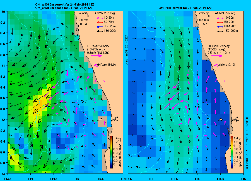Click 'ANMN 25h avg' label in the right map
Viewport: 251px width, 181px height.
(225, 13)
